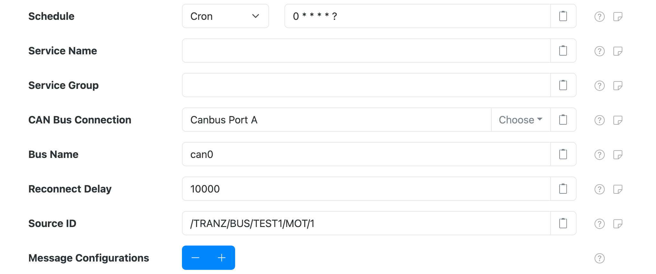Open the Schedule type dropdown showing Cron
The width and height of the screenshot is (656, 274).
(x=225, y=16)
